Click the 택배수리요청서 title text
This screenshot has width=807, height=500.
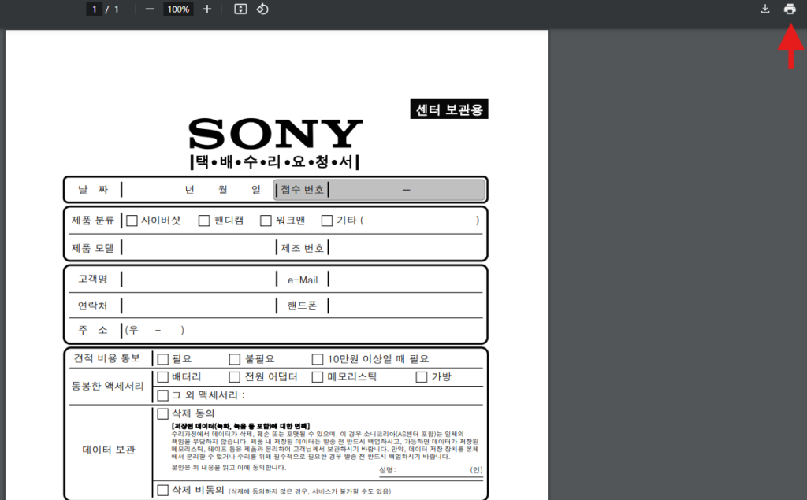click(x=275, y=162)
